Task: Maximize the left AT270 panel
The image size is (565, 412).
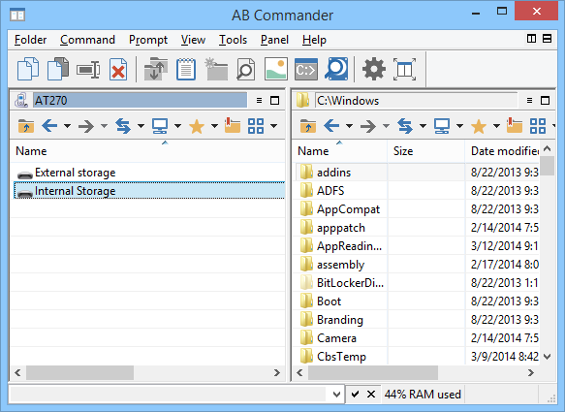Action: point(274,101)
